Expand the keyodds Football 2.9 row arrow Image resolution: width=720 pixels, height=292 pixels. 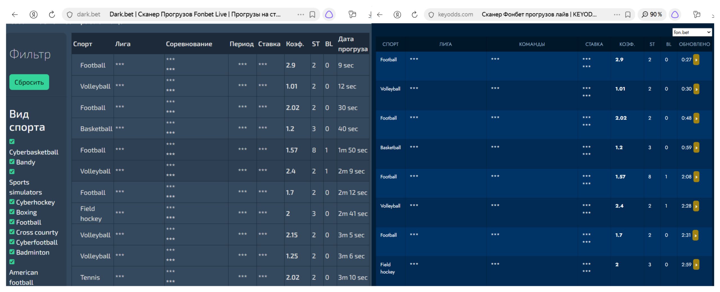[x=696, y=60]
